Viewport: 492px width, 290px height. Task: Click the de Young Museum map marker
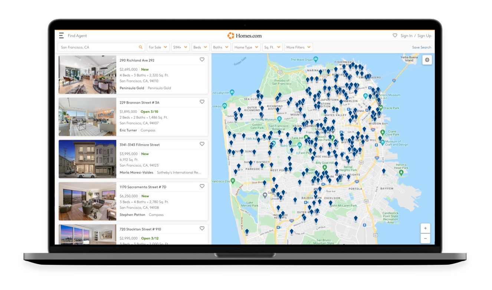click(279, 119)
